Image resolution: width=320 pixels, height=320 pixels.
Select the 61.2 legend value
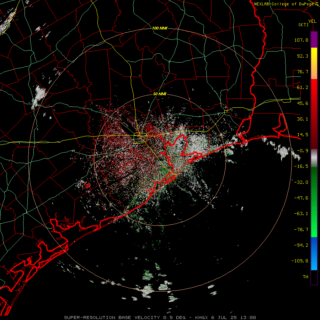tap(303, 87)
